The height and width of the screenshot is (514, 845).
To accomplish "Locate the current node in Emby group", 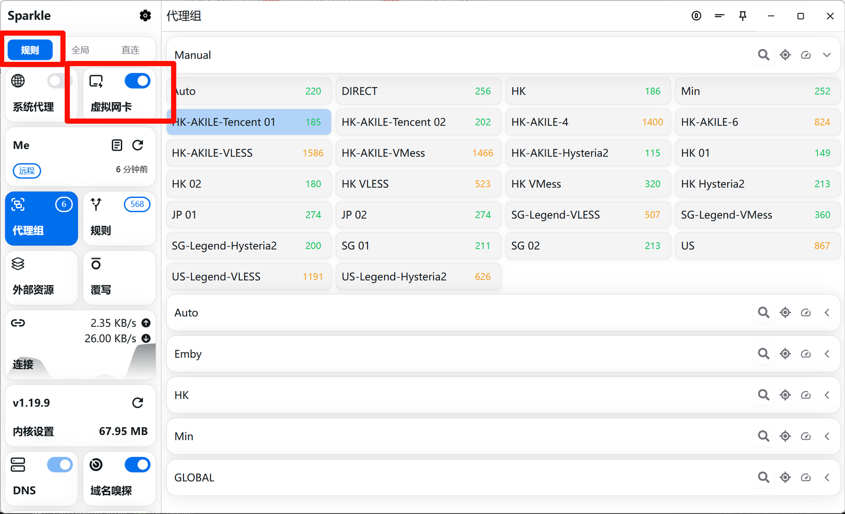I will [785, 354].
